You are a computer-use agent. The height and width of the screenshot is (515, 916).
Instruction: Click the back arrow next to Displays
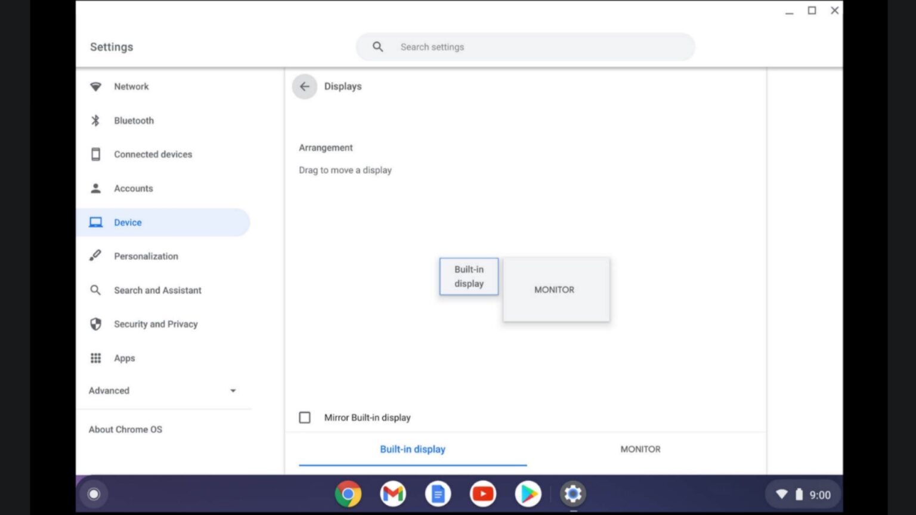pos(304,86)
